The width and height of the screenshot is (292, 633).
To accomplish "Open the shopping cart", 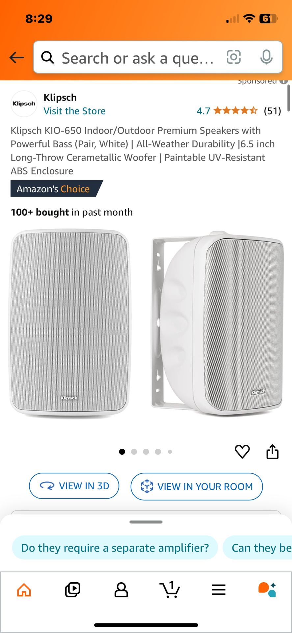I will (170, 590).
